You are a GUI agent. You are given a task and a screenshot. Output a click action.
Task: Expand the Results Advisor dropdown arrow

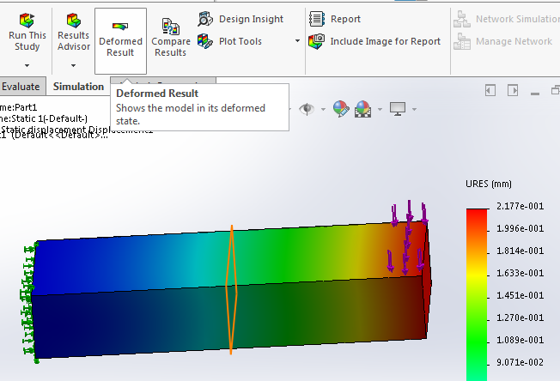73,65
